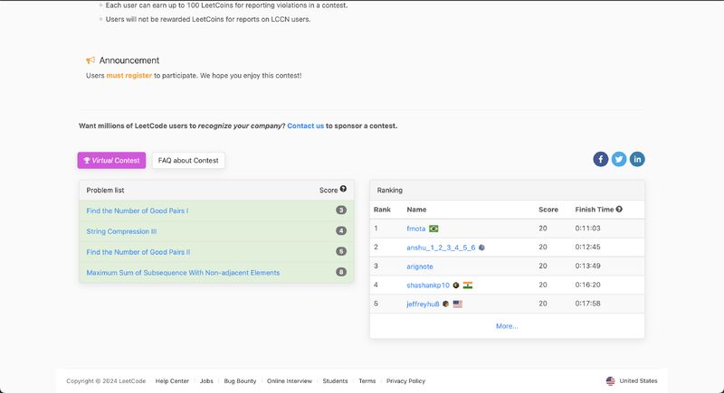Open FAQ about Contest

coord(188,160)
